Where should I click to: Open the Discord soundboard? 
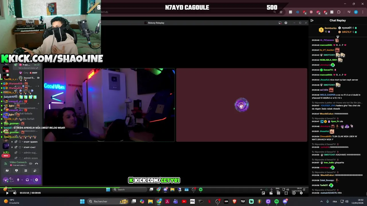[35, 171]
